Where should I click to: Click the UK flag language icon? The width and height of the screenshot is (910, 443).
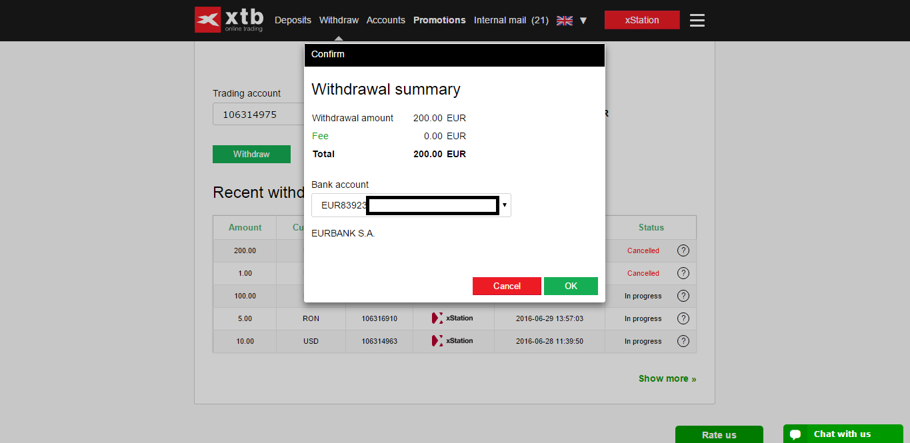564,20
